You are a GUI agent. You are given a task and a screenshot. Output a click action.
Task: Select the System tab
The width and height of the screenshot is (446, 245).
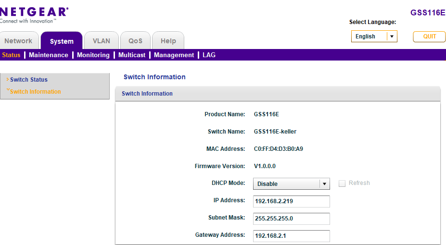click(62, 41)
